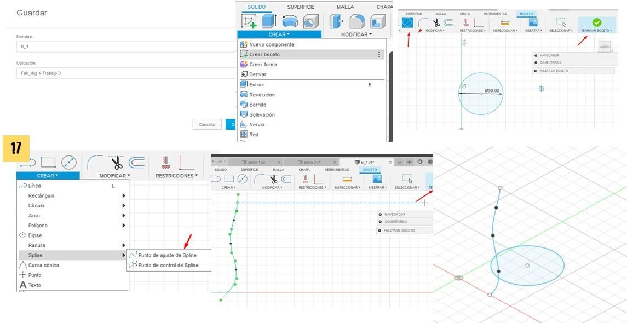
Task: Open the INSERTAR dropdown in the B_1 v1* window
Action: point(377,187)
